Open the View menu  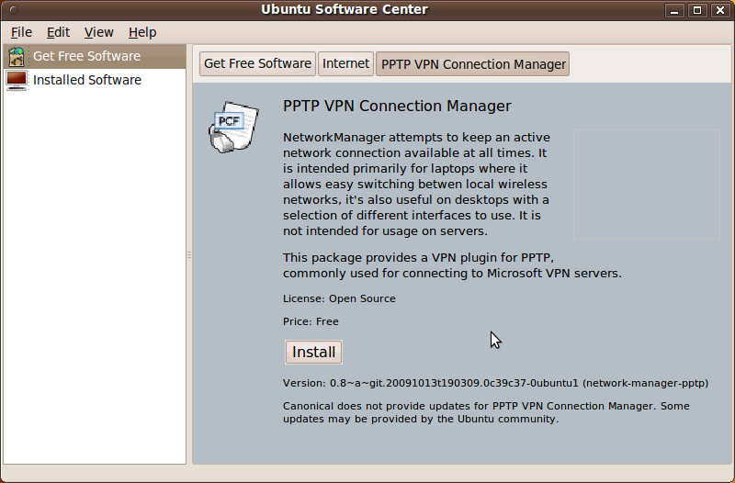[99, 32]
